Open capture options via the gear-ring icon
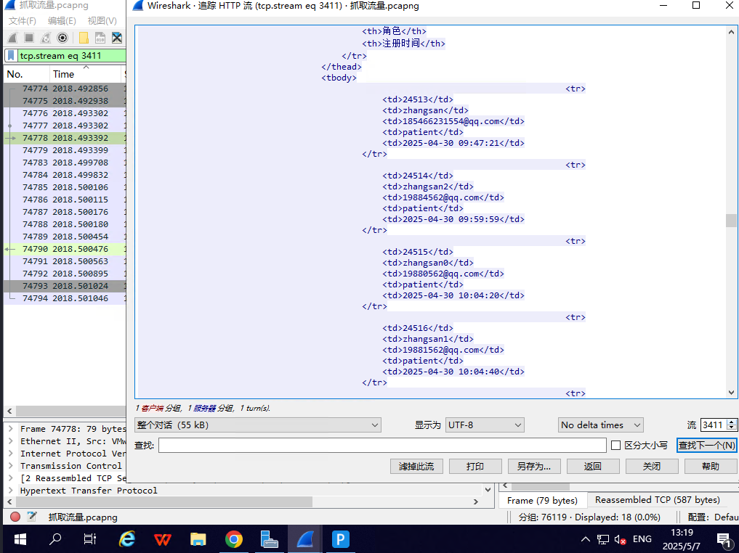Viewport: 739px width, 553px height. 62,38
